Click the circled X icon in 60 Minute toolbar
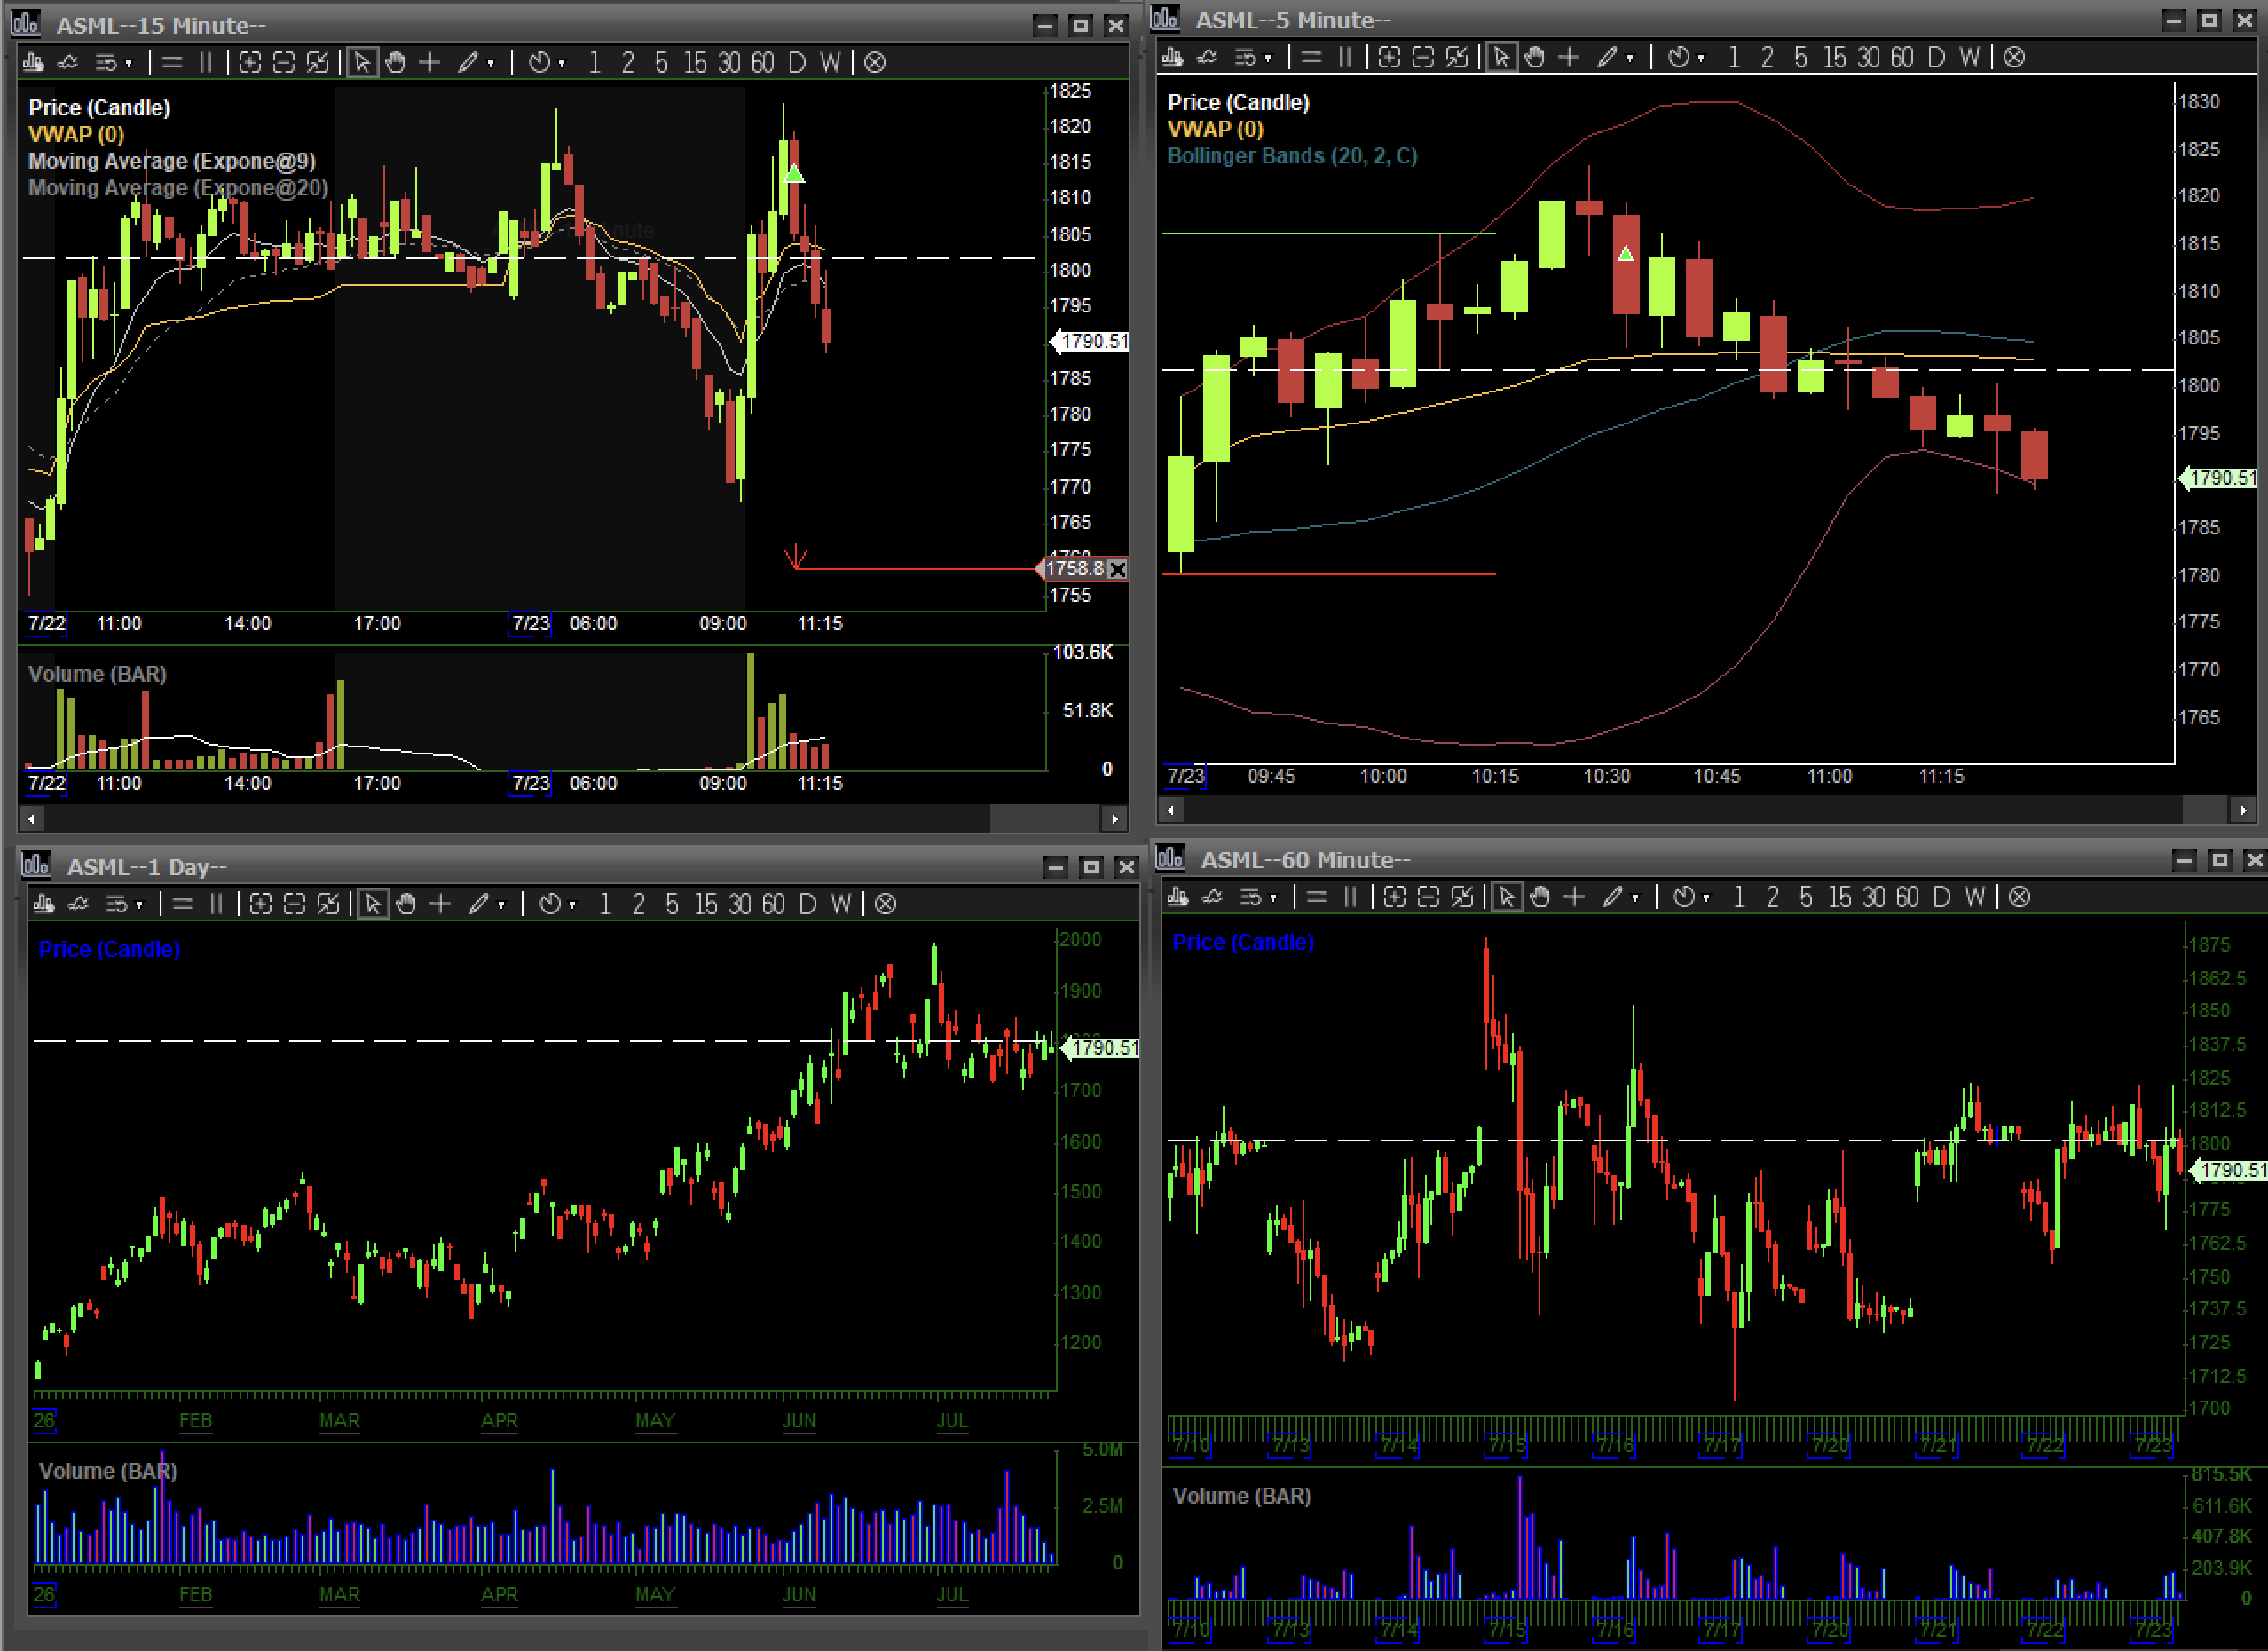The height and width of the screenshot is (1651, 2268). [x=2019, y=897]
